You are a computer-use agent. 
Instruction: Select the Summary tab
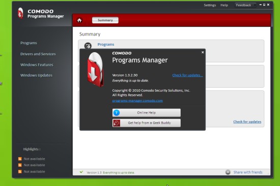[105, 20]
